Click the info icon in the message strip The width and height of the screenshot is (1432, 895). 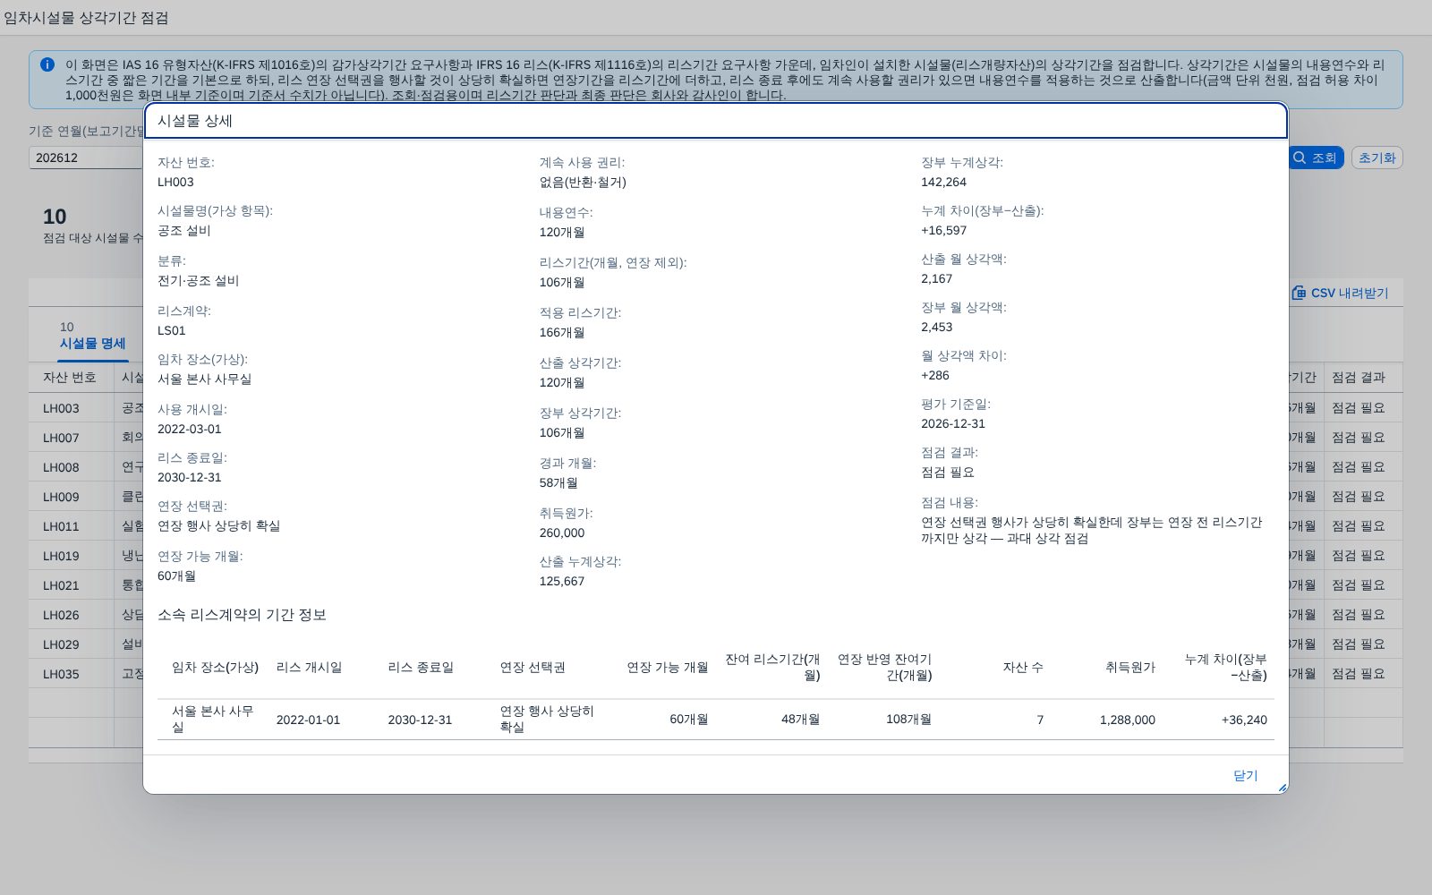click(47, 64)
